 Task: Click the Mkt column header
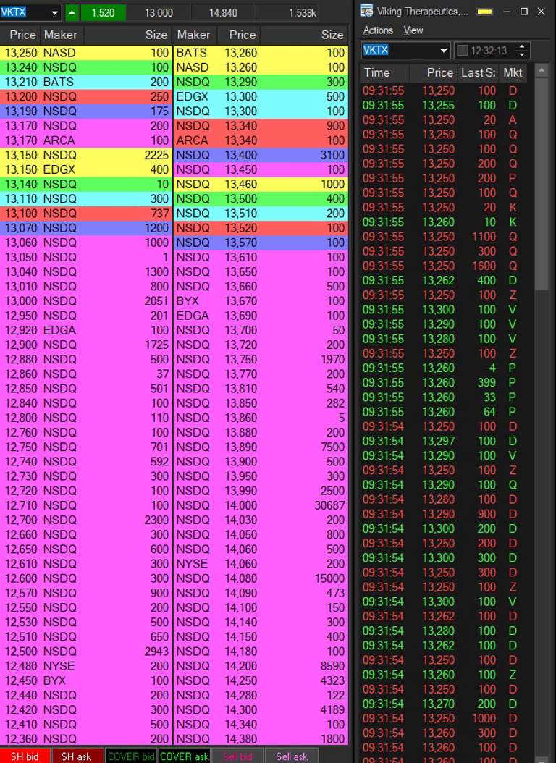tap(513, 73)
